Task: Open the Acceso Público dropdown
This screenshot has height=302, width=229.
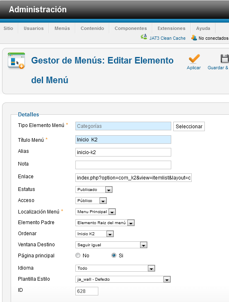Action: (91, 201)
